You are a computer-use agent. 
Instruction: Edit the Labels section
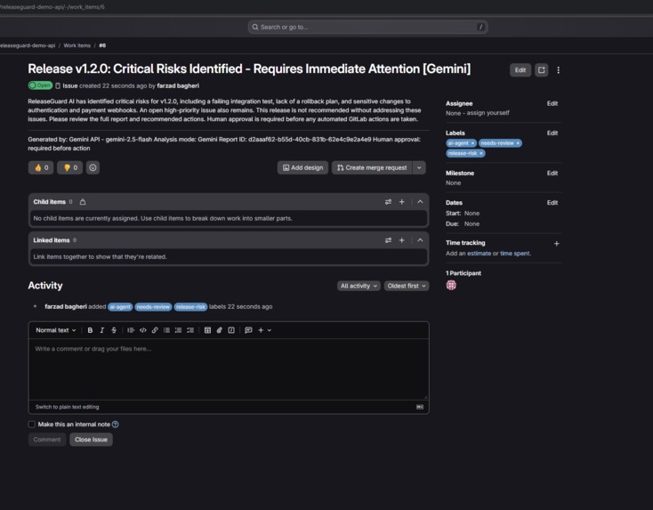click(552, 133)
